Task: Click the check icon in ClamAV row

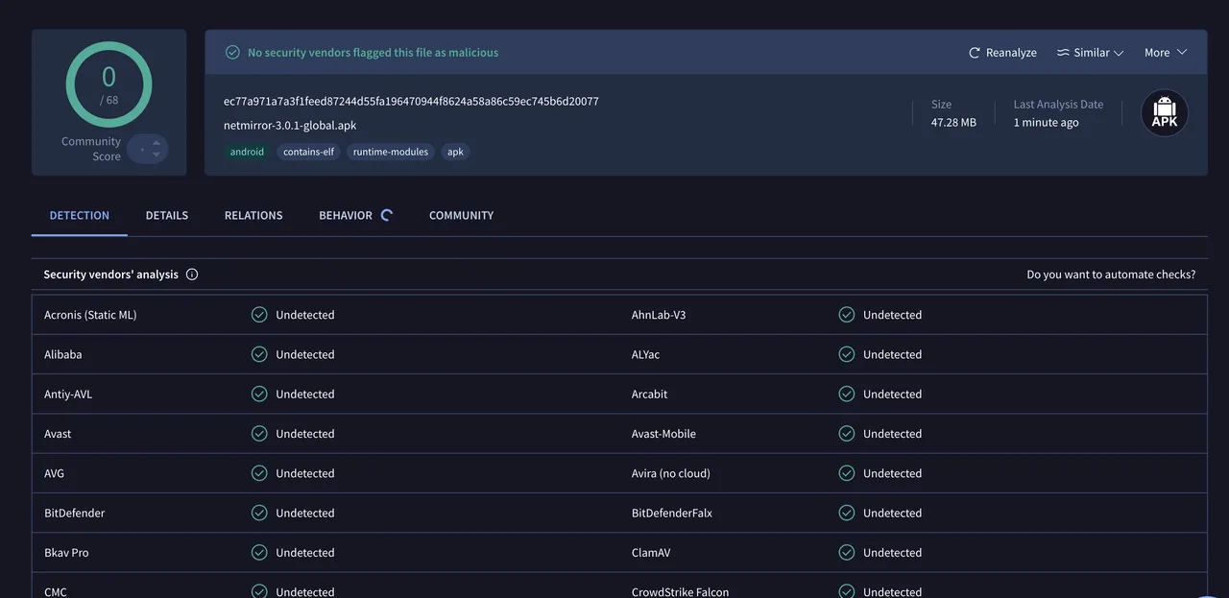Action: [847, 553]
